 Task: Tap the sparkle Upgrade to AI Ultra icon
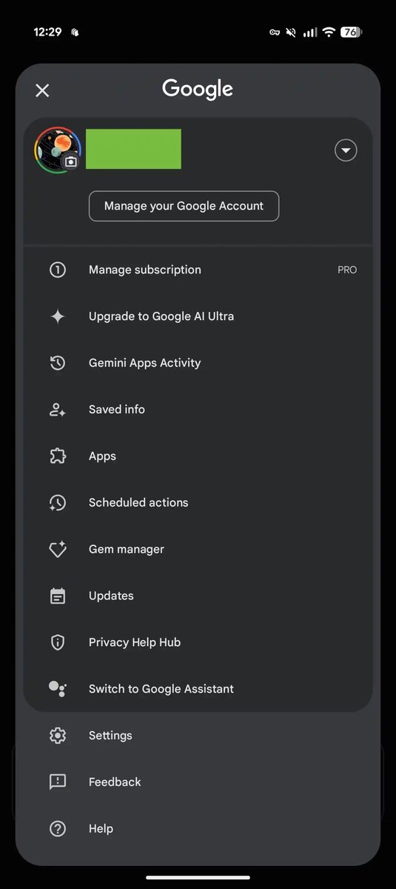pyautogui.click(x=58, y=316)
